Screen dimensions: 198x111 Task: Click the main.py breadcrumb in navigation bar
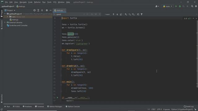(x=21, y=6)
